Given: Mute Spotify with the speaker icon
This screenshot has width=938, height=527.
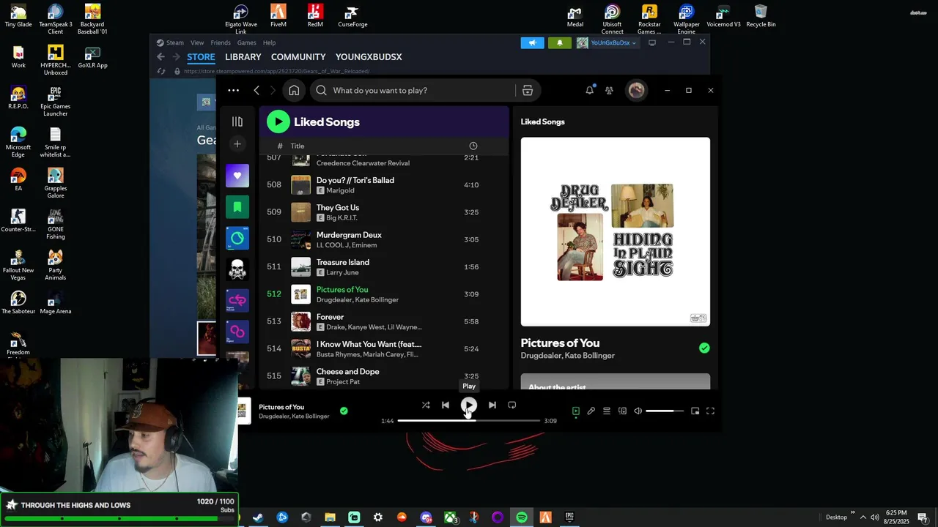Looking at the screenshot, I should tap(638, 411).
